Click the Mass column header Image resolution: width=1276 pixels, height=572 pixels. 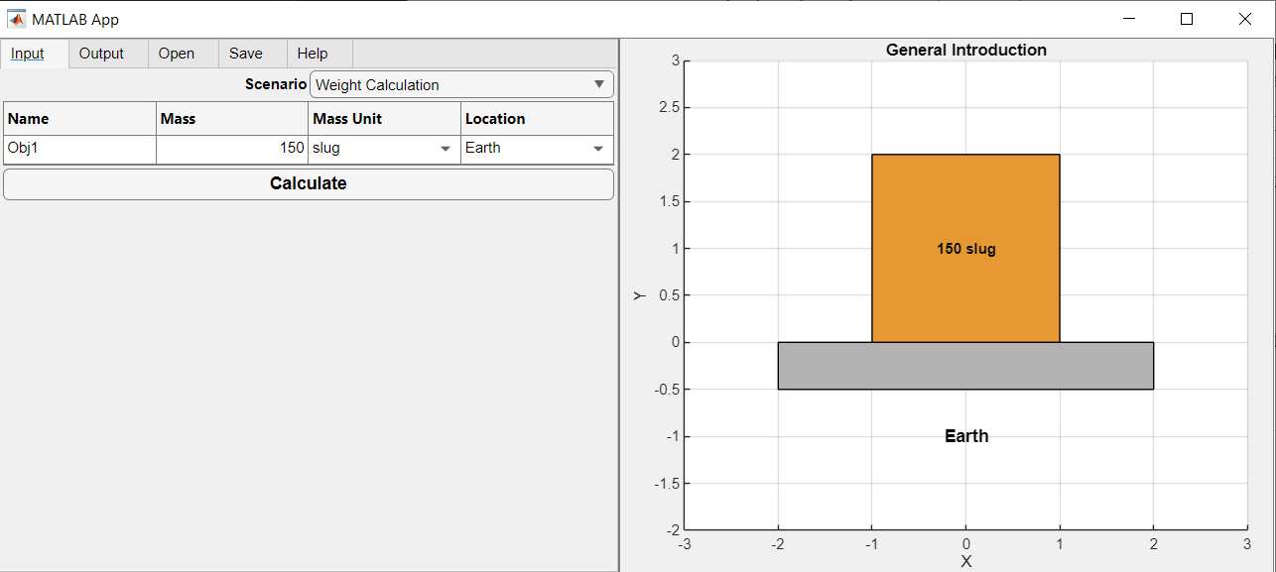[x=232, y=119]
